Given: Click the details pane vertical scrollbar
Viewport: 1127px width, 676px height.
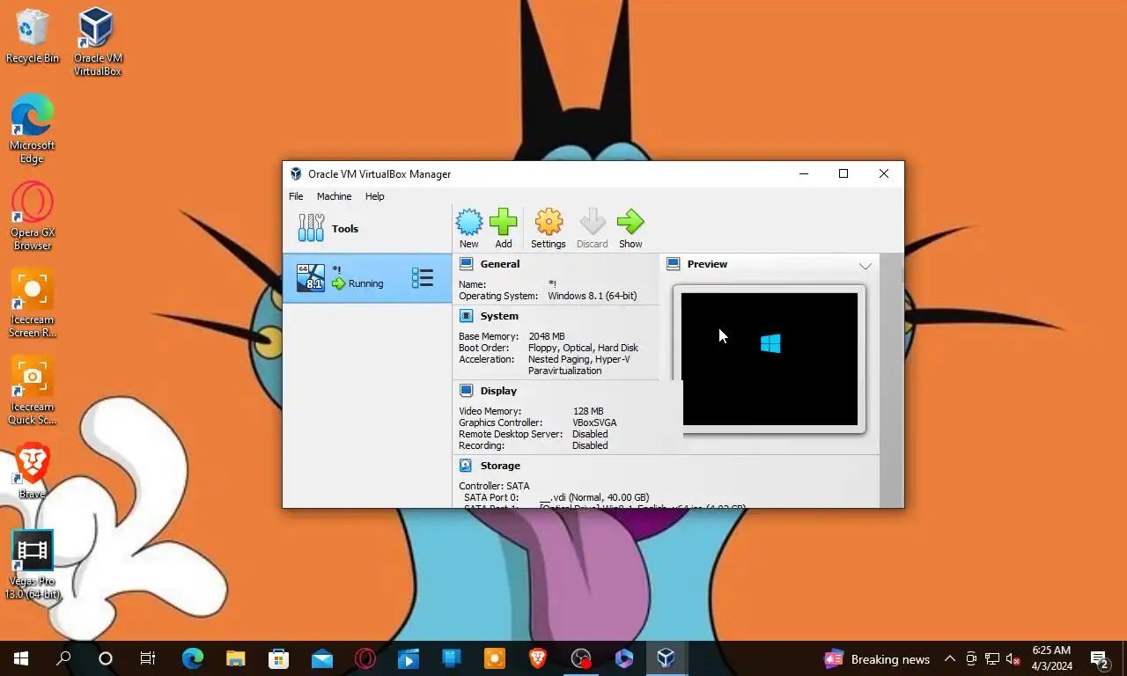Looking at the screenshot, I should (892, 380).
